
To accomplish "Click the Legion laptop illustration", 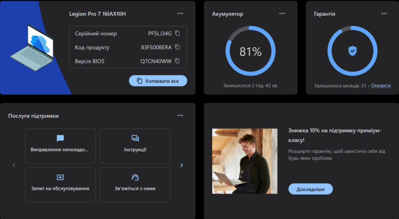I will 32,48.
